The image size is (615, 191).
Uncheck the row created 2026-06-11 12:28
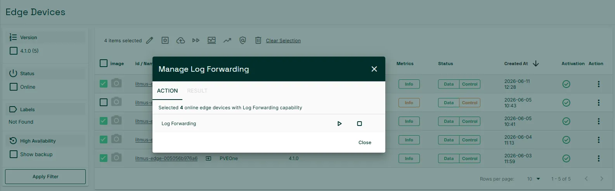point(104,84)
